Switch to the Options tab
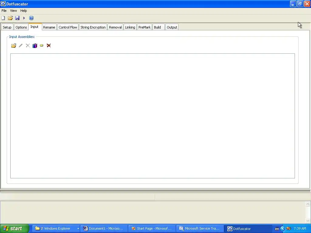 click(21, 27)
